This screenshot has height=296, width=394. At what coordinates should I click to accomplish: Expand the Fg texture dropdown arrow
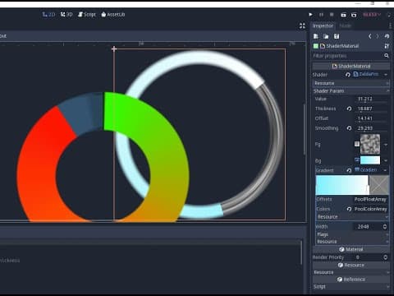tap(386, 145)
